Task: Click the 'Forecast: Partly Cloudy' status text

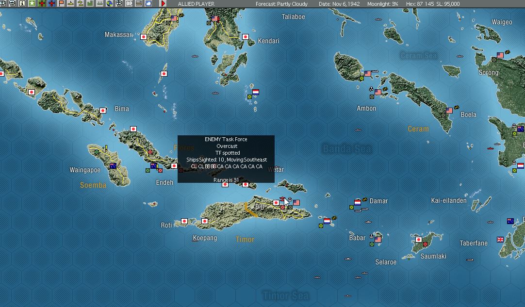Action: tap(281, 4)
